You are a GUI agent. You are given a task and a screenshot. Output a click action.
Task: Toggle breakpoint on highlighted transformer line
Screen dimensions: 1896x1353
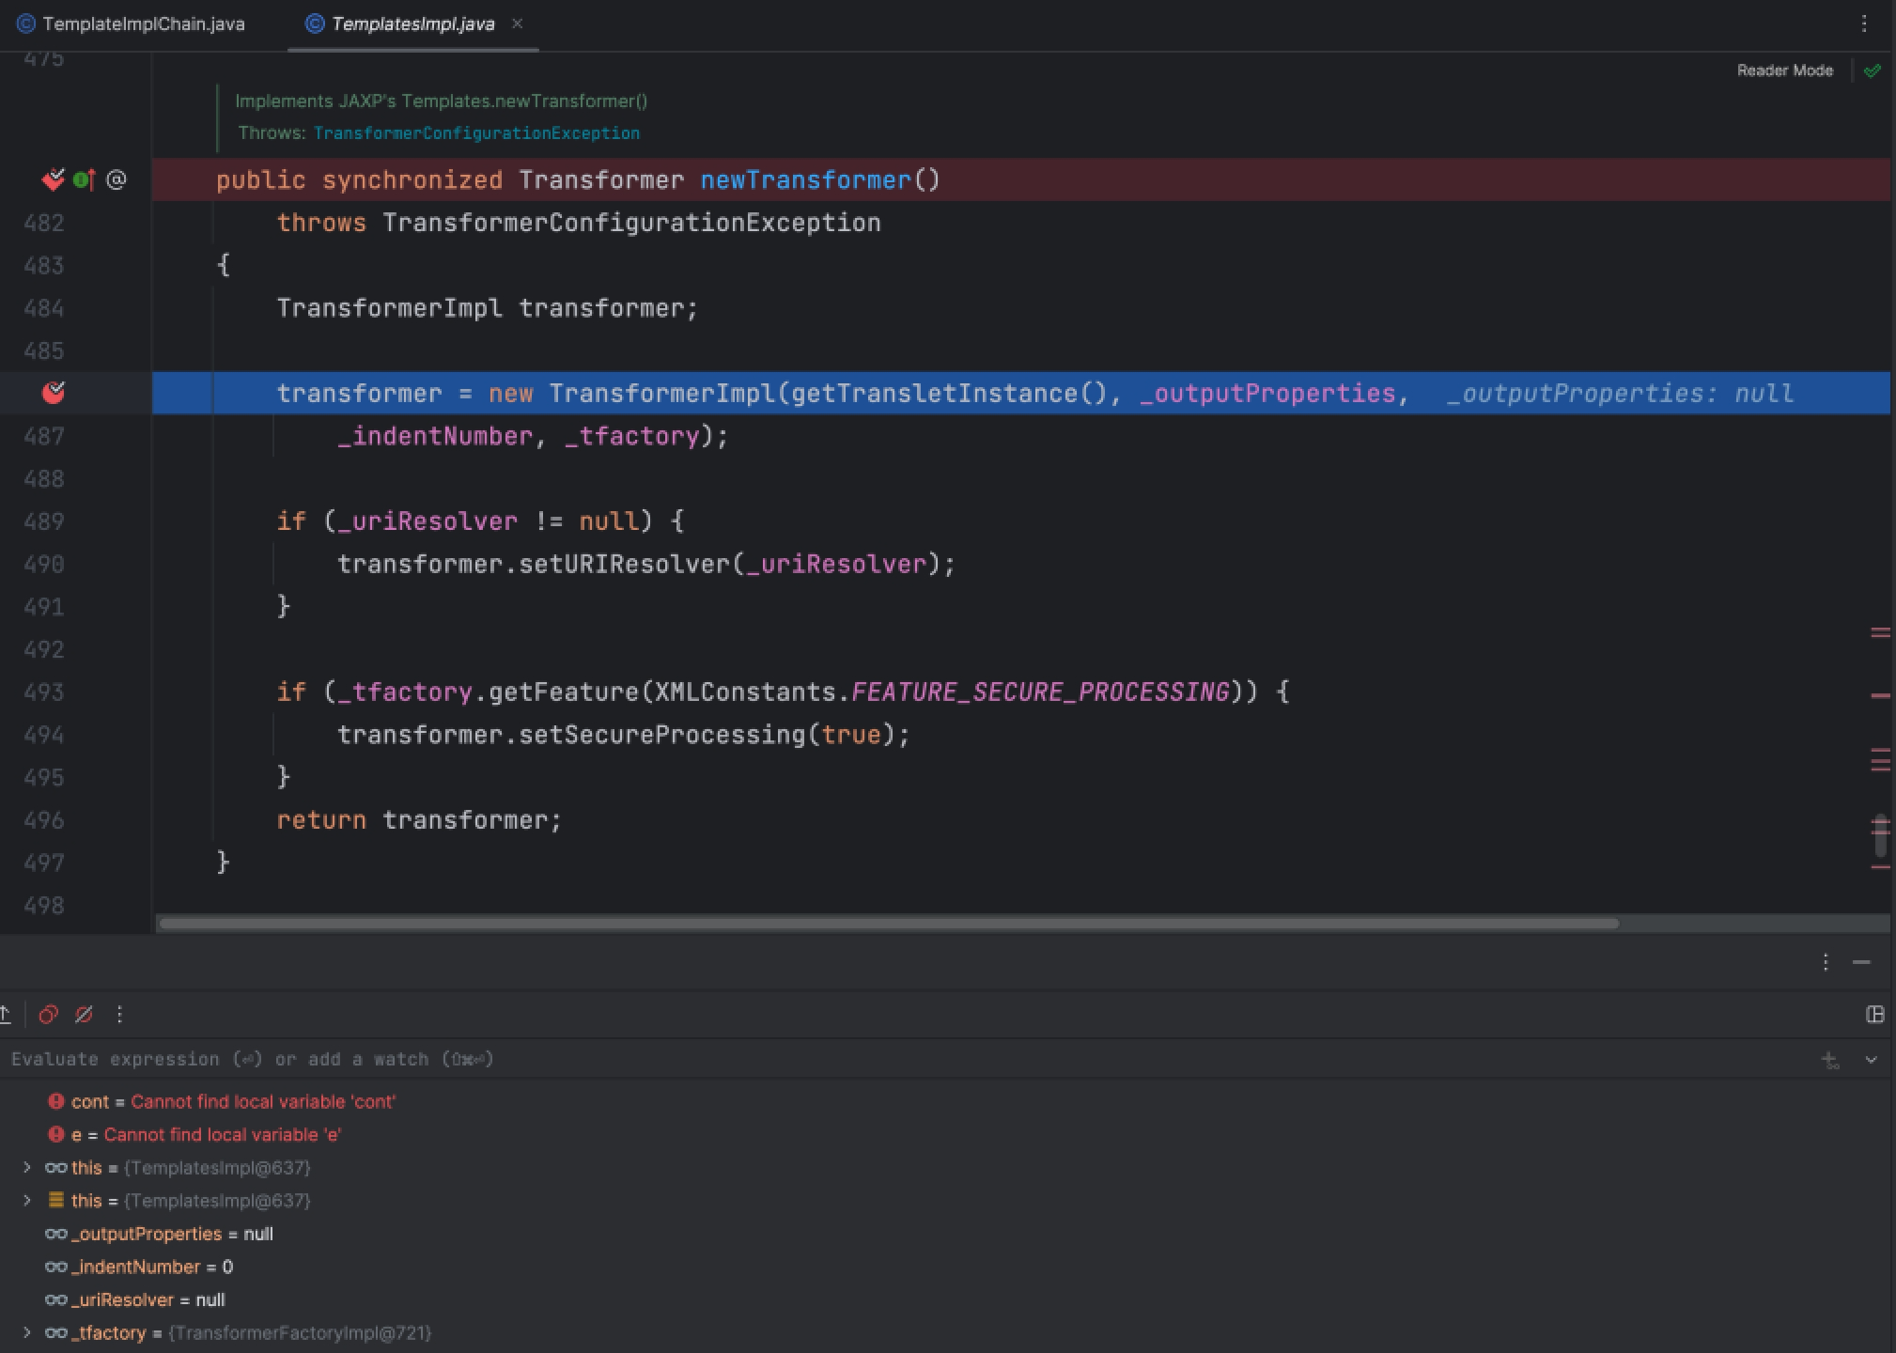[54, 392]
